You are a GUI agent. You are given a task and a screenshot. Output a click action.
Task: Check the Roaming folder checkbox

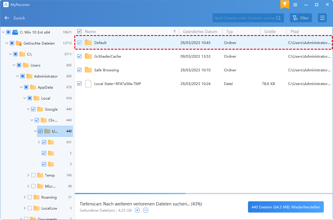click(30, 197)
